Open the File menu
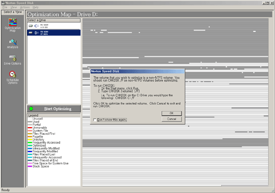The image size is (275, 193). point(4,7)
